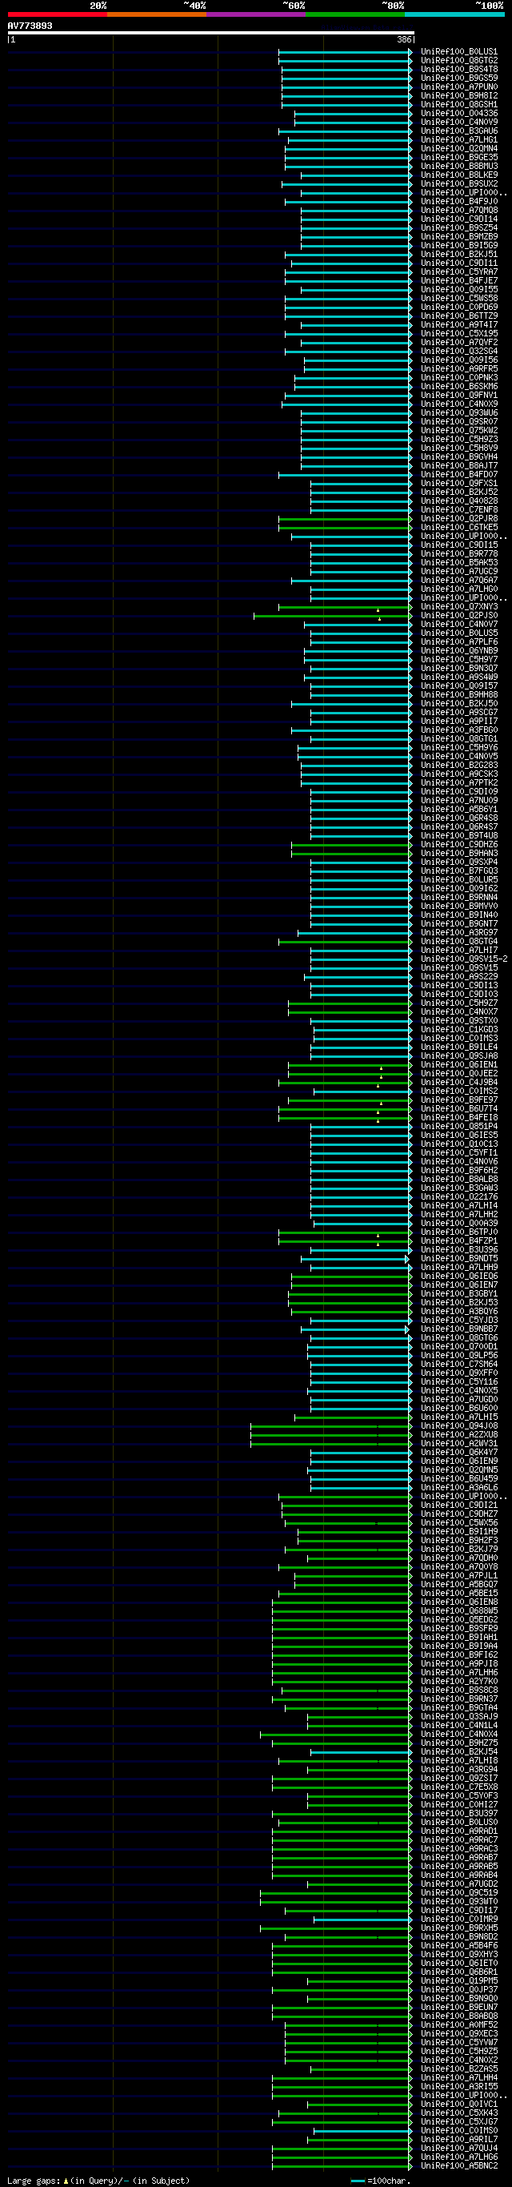Click the label UniRef100_Q40828
Viewport: 512px width, 2187px height.
459,501
